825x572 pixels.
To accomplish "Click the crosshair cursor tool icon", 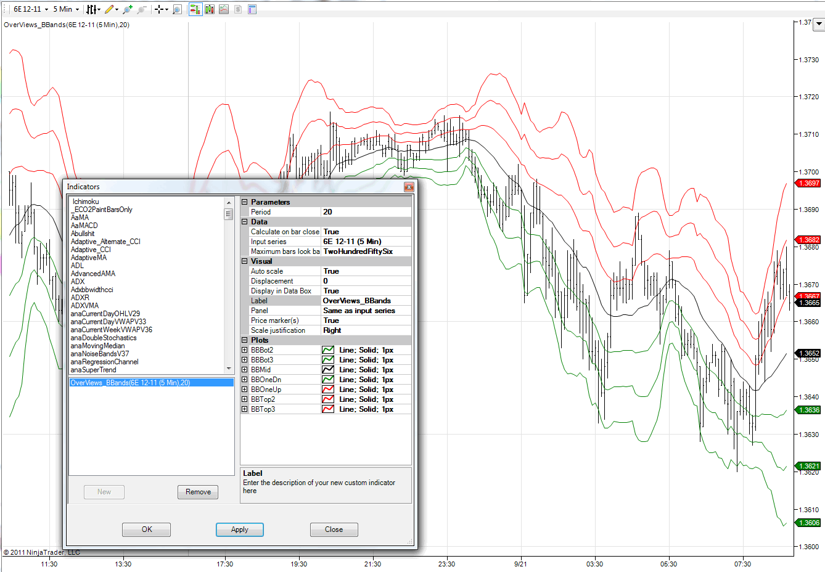I will coord(161,9).
